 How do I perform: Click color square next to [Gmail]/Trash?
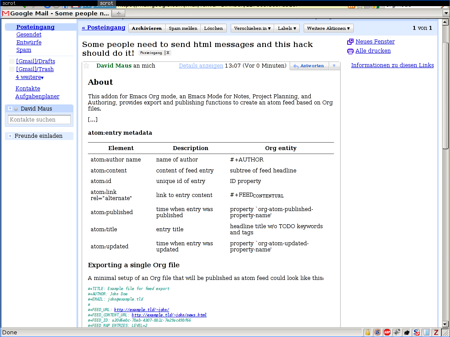point(12,69)
